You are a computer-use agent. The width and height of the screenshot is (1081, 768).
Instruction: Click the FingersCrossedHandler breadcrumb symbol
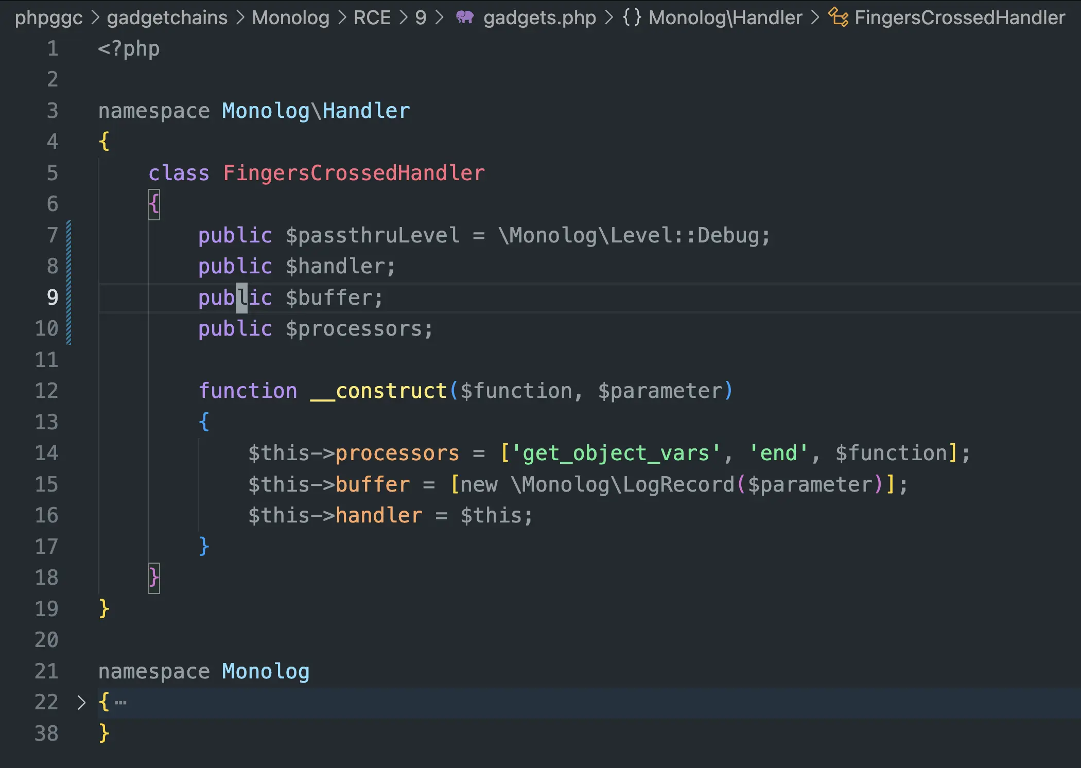[x=960, y=18]
